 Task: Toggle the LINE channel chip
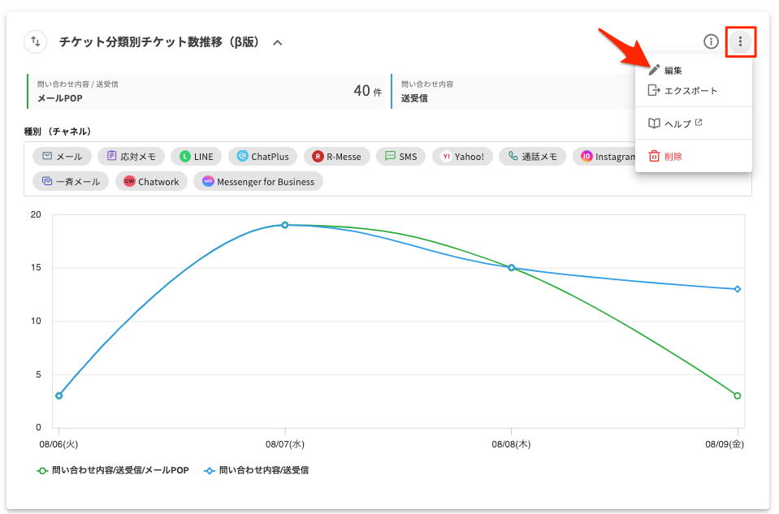pos(196,157)
